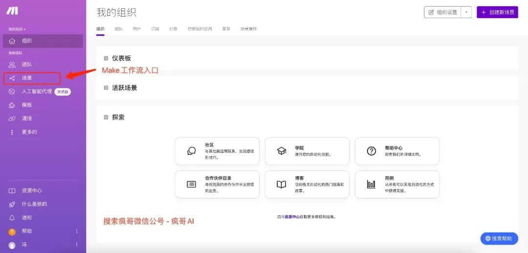
Task: Open the 组织 home icon in the sidebar
Action: coord(12,41)
